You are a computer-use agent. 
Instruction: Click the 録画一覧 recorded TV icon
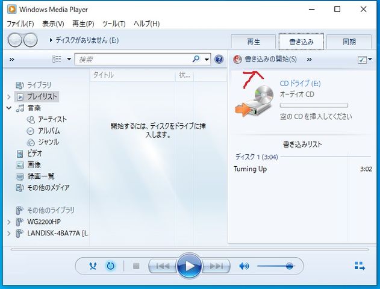20,176
